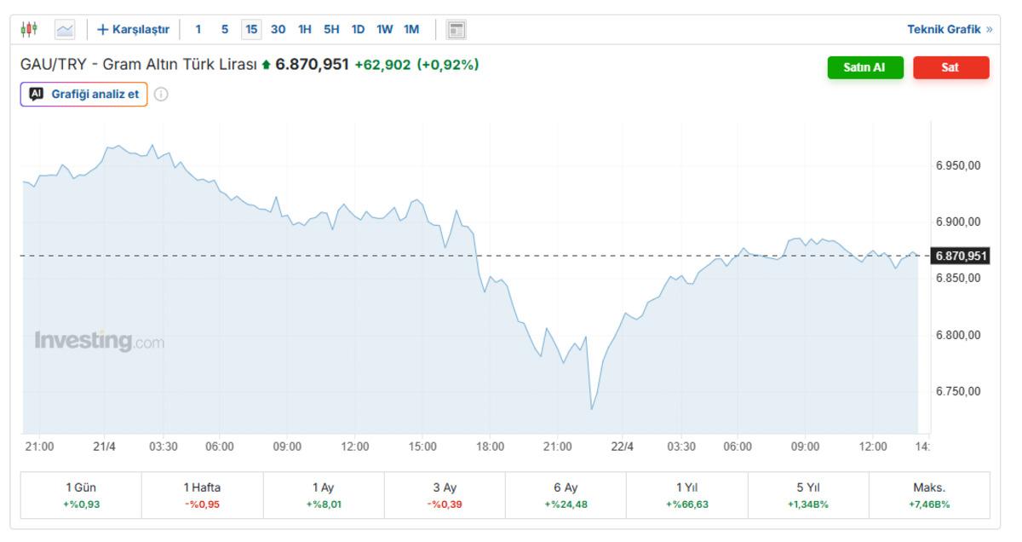The height and width of the screenshot is (542, 1022).
Task: Select the 1 Ay period tab
Action: (323, 495)
